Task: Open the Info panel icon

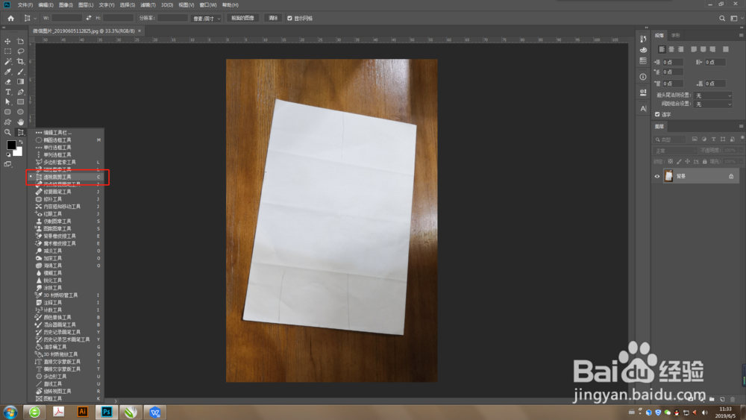Action: point(643,77)
